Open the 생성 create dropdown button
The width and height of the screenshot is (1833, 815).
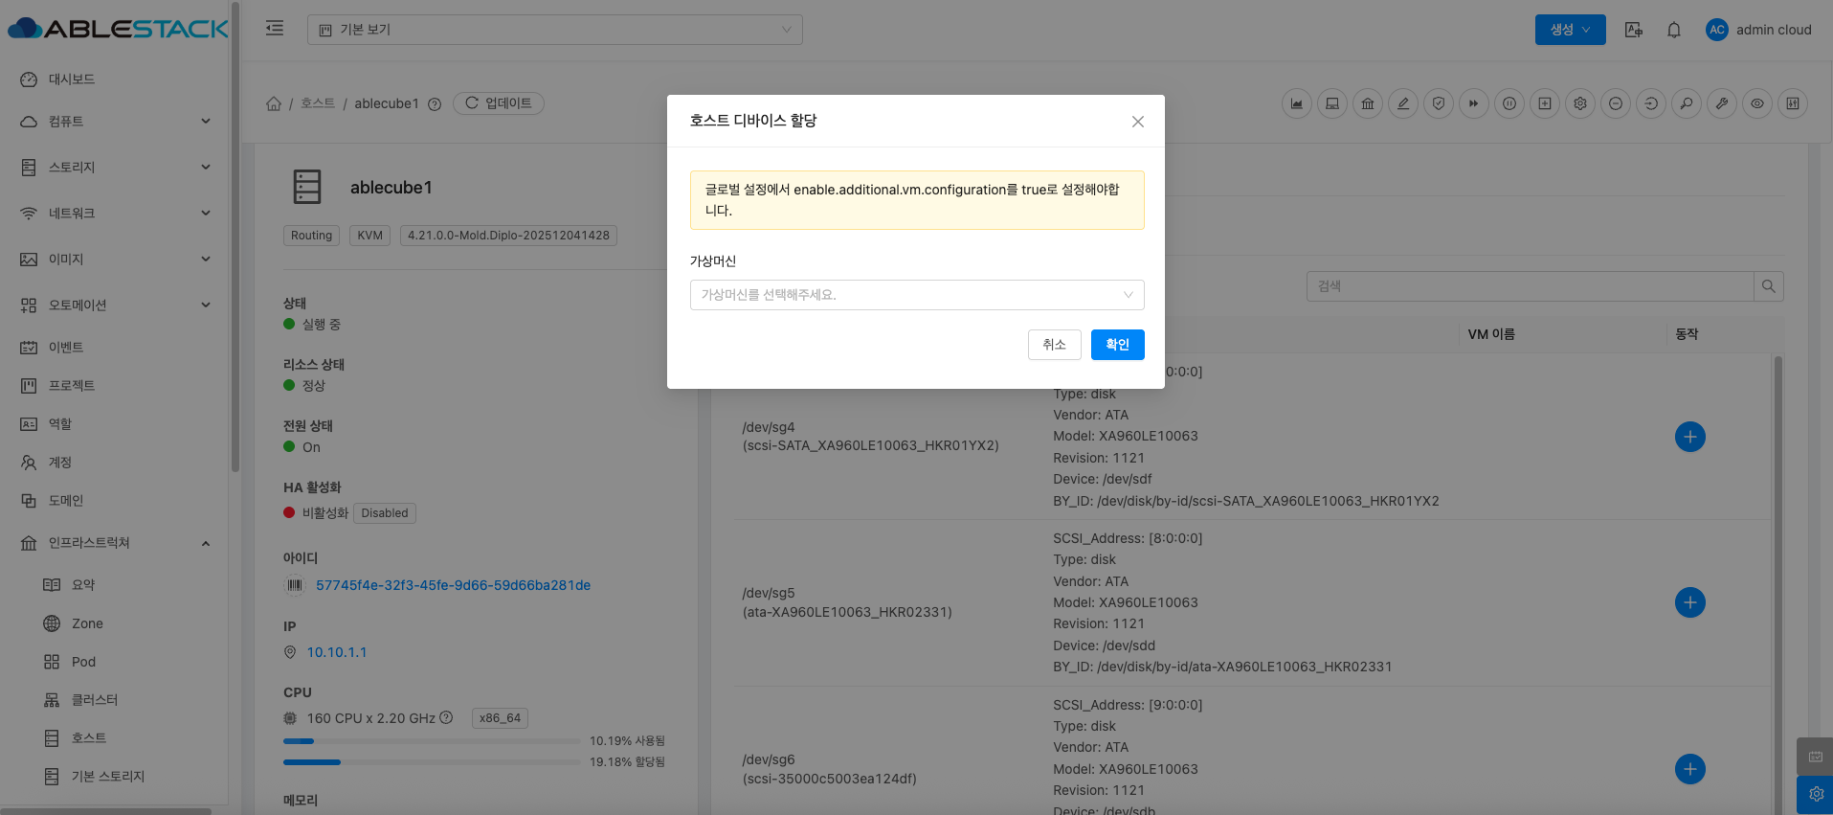pos(1570,30)
